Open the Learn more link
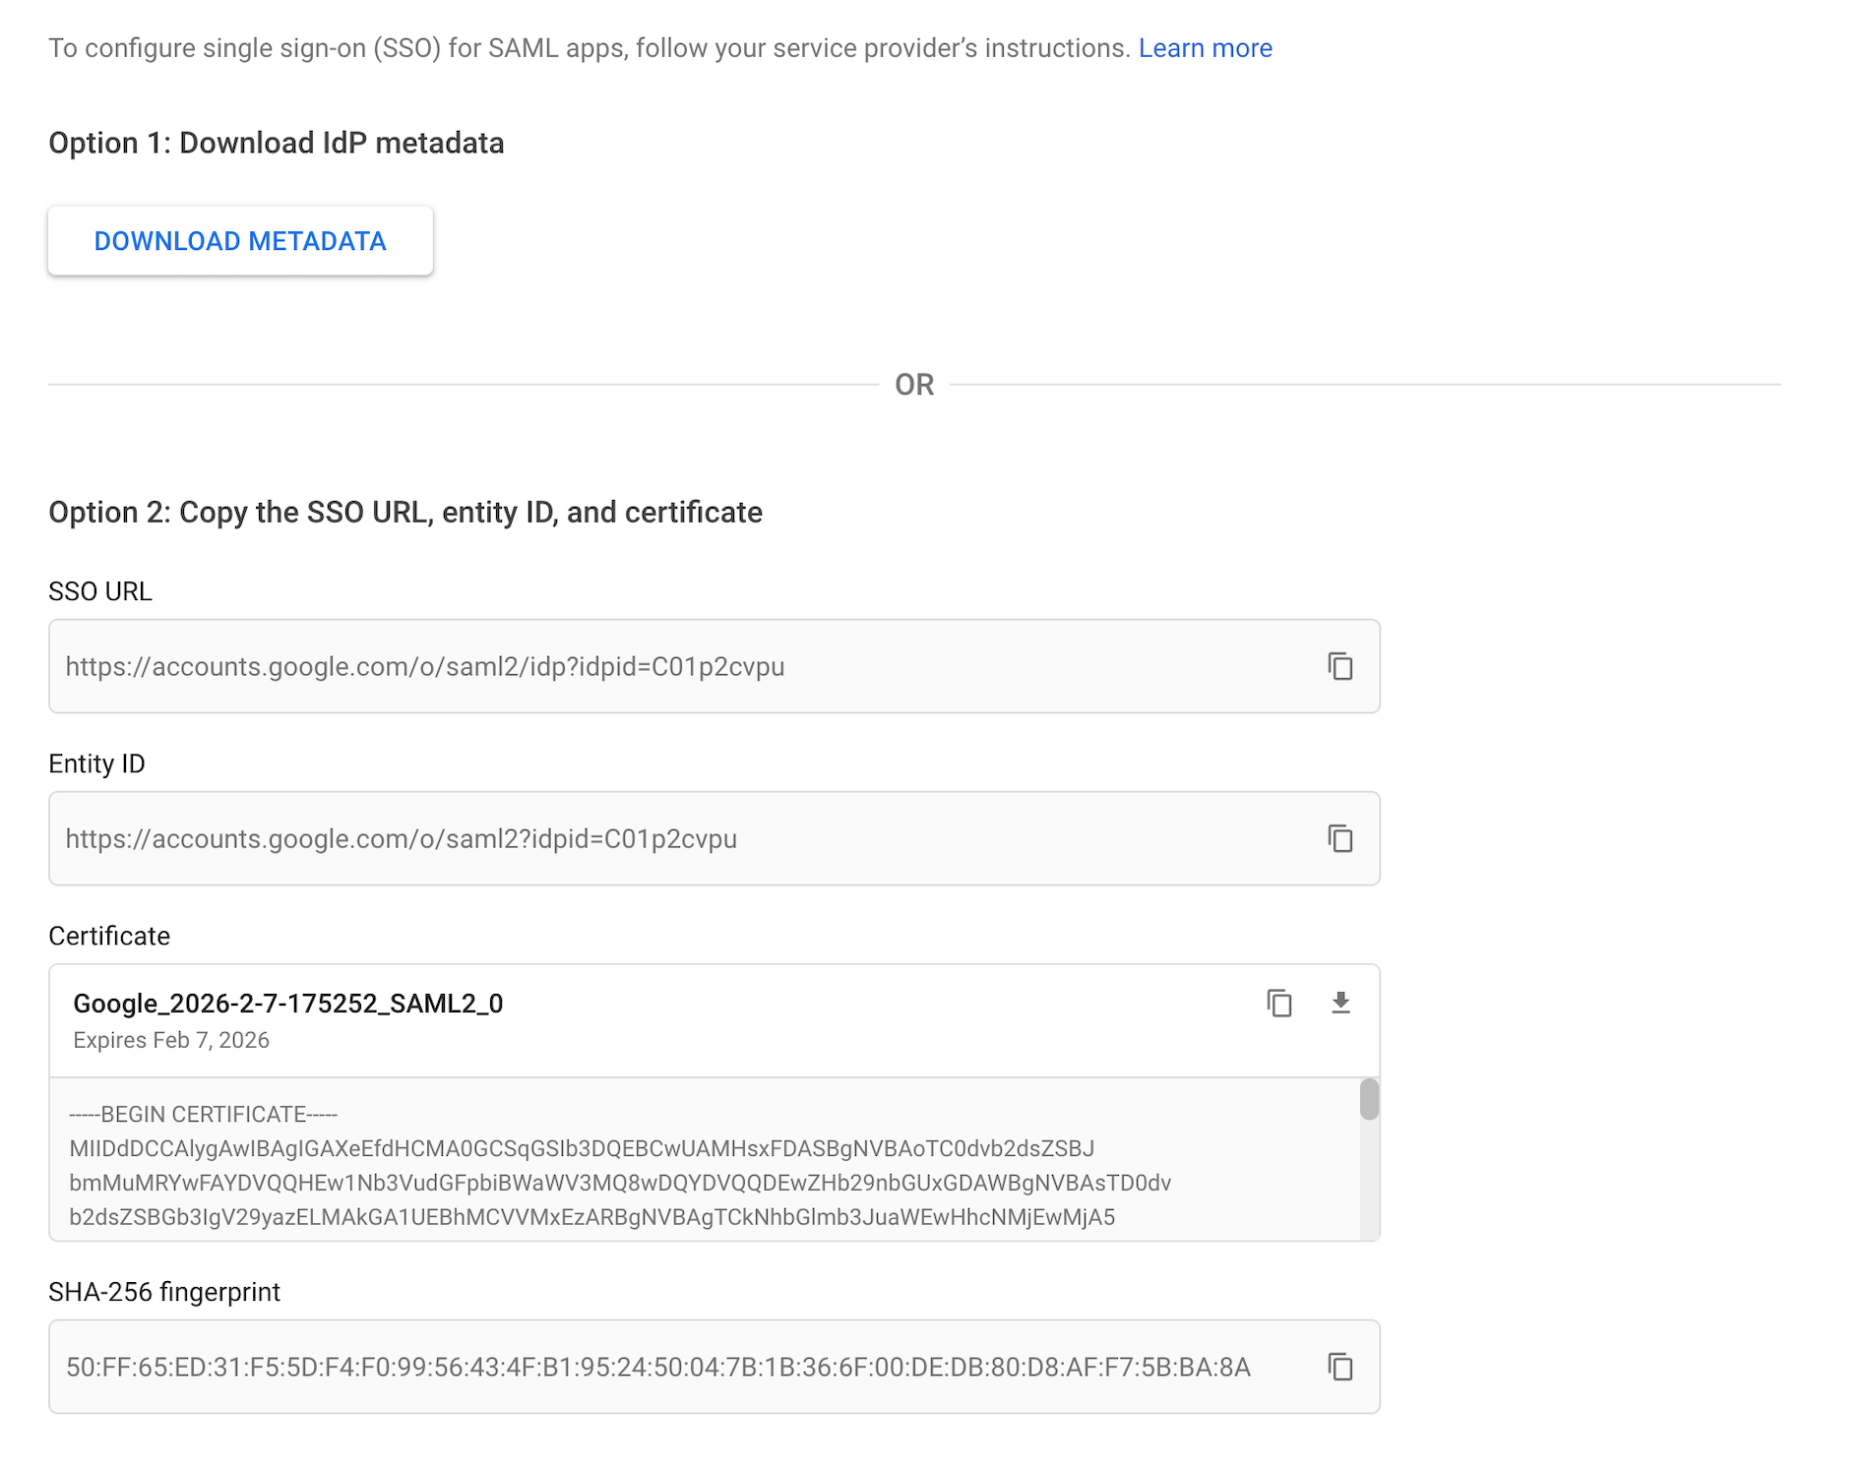Image resolution: width=1864 pixels, height=1468 pixels. [1205, 48]
